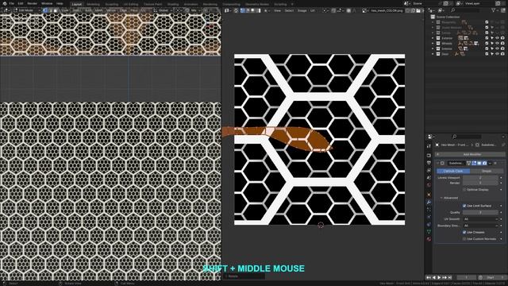Hide the Exterior collection in viewport
Screen dimensions: 508x286
(x=498, y=38)
